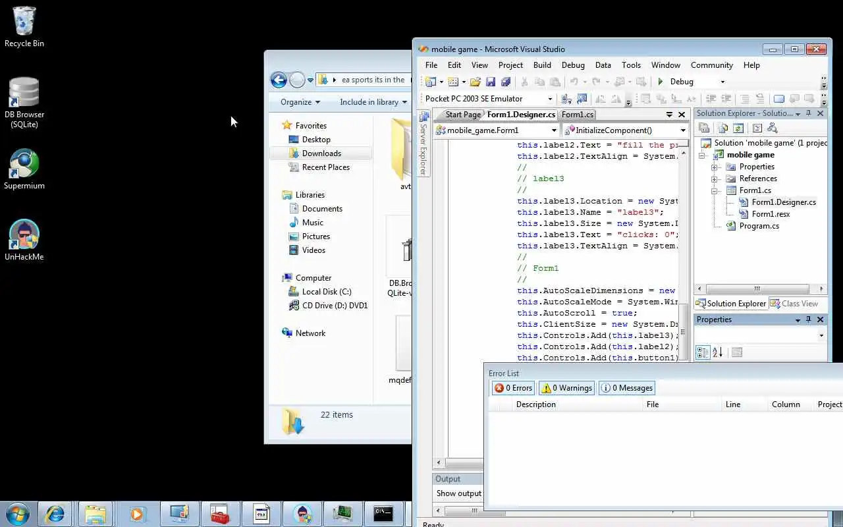Open Internet Explorer from the taskbar
The image size is (843, 527).
pyautogui.click(x=55, y=514)
